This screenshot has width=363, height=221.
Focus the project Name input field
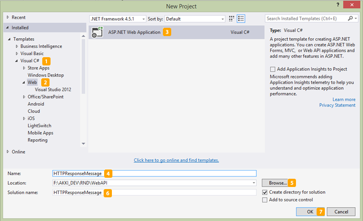[x=154, y=174]
